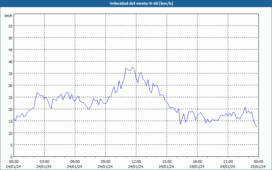Select the Y-axis label '50'
The width and height of the screenshot is (272, 170).
11,38
